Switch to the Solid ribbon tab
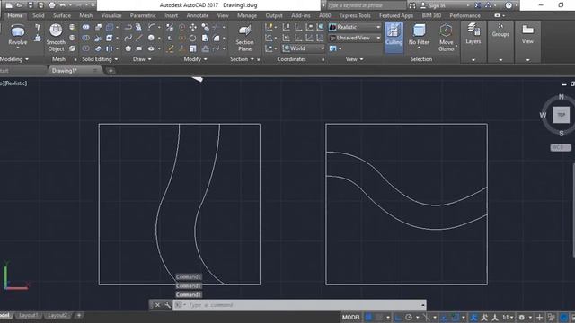 [38, 15]
